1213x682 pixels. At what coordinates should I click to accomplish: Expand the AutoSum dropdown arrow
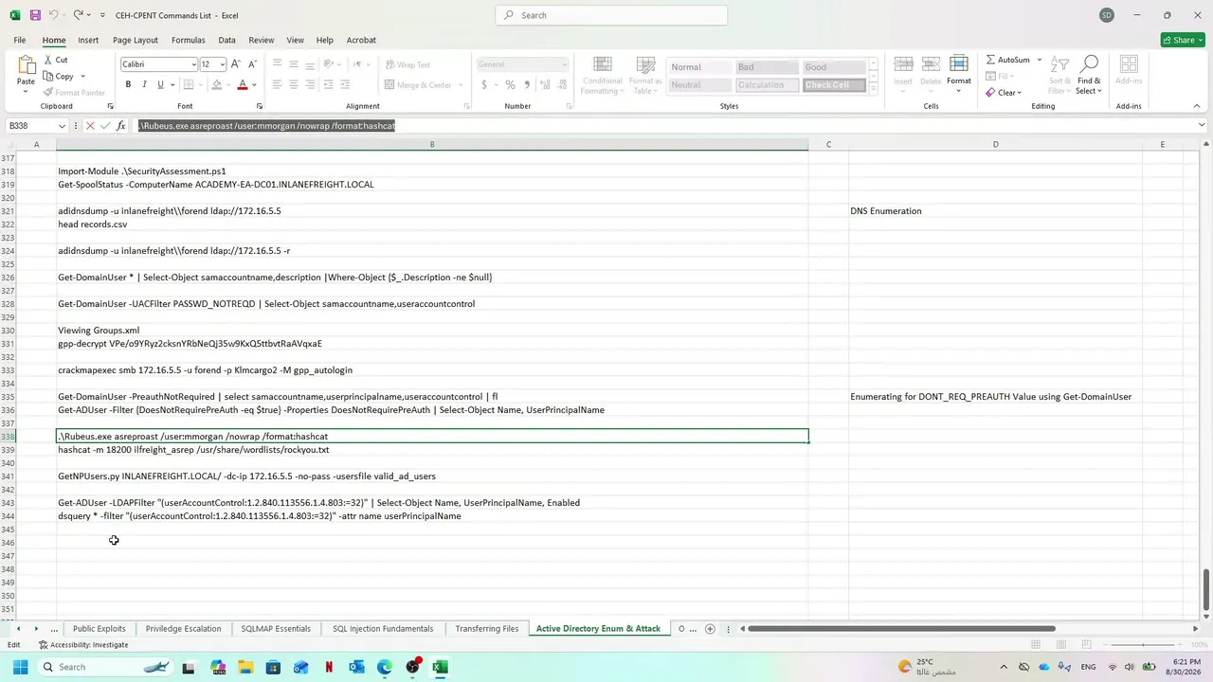(x=1039, y=60)
